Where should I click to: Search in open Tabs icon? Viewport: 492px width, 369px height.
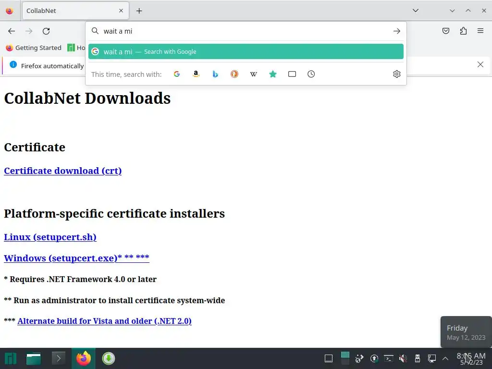tap(292, 74)
